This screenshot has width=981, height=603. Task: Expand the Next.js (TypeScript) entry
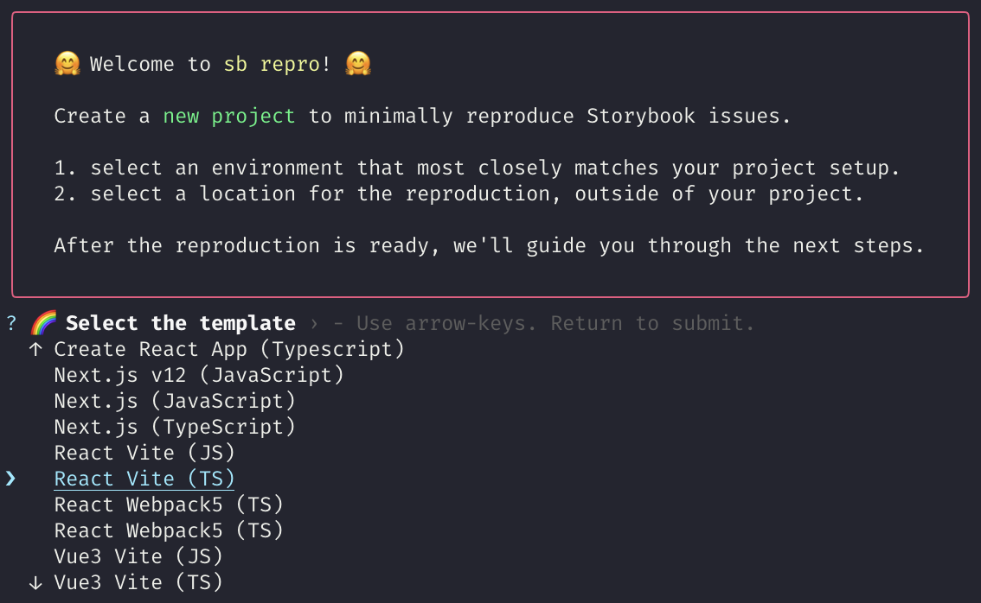[x=175, y=427]
